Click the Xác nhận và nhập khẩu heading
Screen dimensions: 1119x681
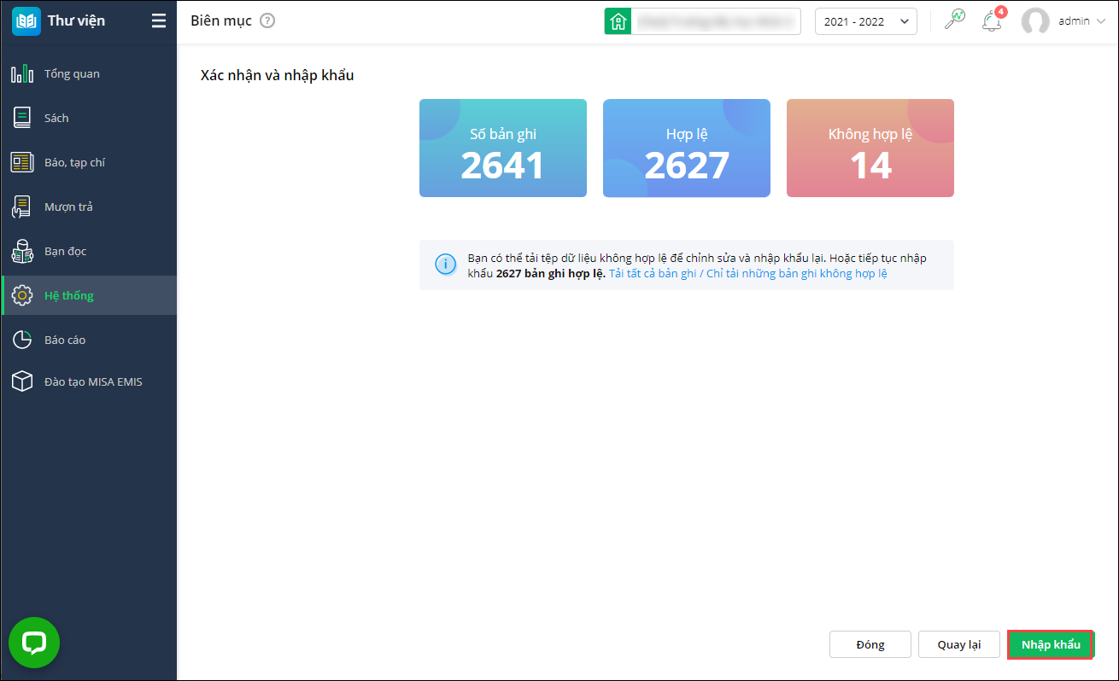coord(277,75)
